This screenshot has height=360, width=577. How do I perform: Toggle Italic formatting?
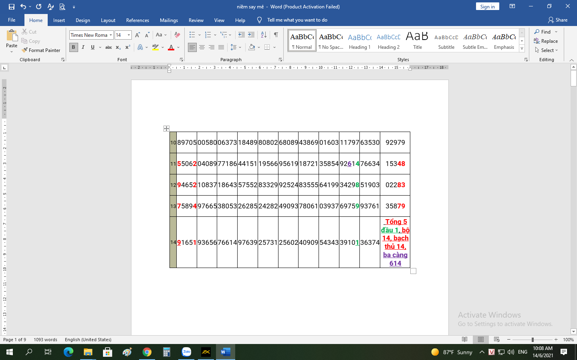[x=83, y=47]
